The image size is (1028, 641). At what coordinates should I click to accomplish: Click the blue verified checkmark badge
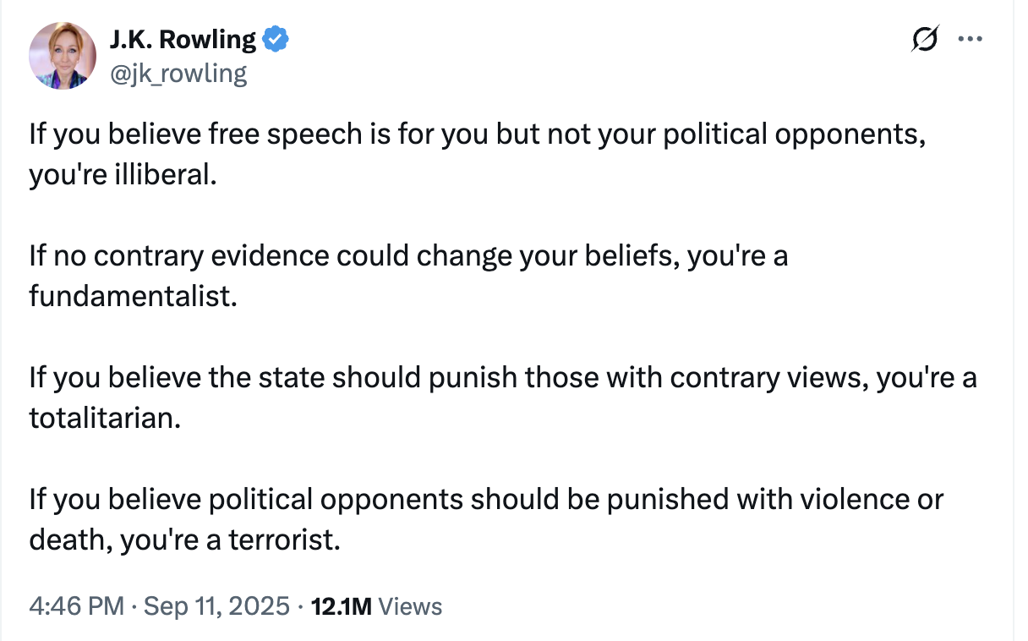tap(276, 39)
